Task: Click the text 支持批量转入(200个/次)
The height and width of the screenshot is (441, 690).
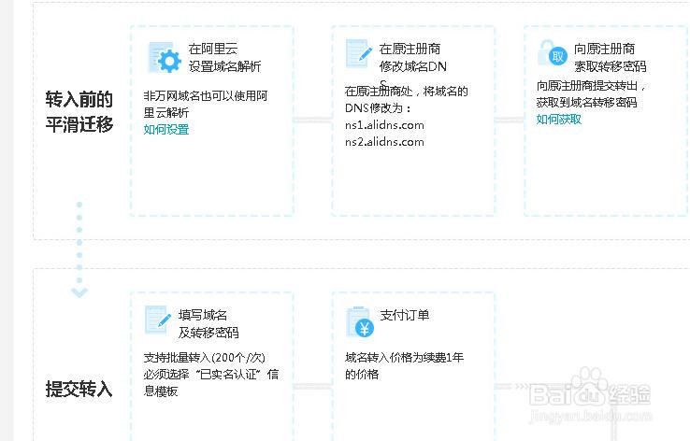Action: (x=204, y=358)
